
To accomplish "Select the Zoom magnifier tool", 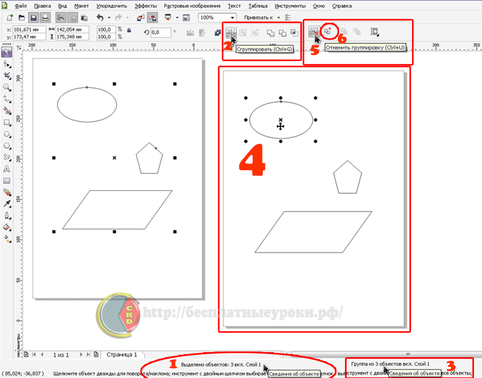I will coord(7,87).
